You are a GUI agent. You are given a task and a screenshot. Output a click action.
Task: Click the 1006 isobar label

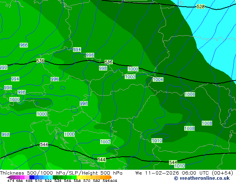click(x=190, y=94)
